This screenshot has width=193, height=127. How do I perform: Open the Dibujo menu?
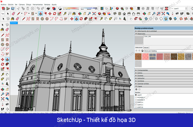click(x=28, y=4)
